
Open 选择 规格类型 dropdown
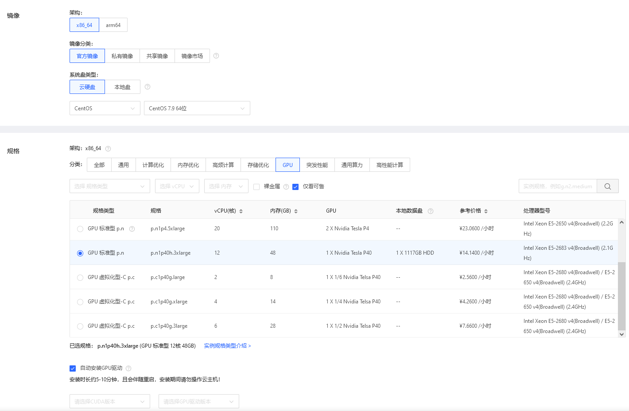(110, 186)
